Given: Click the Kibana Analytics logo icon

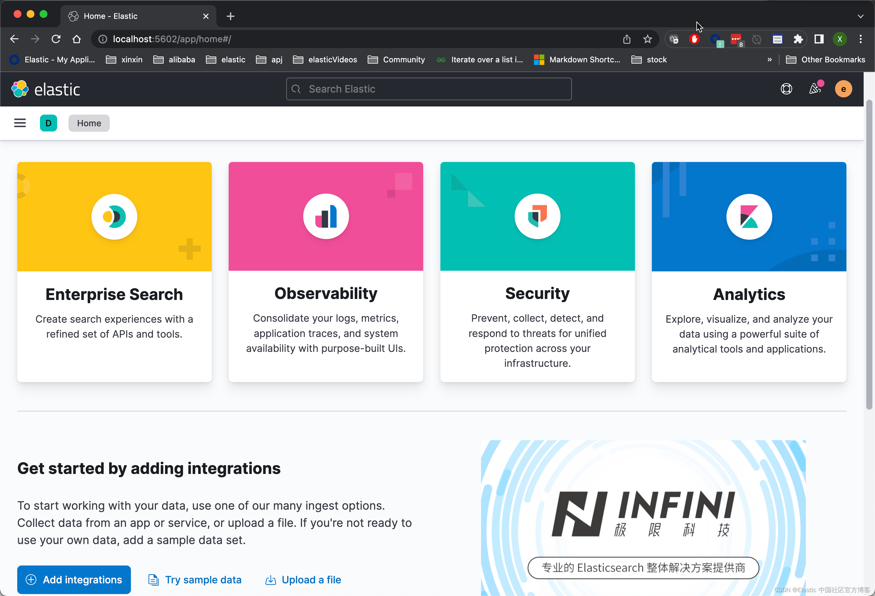Looking at the screenshot, I should pyautogui.click(x=749, y=217).
